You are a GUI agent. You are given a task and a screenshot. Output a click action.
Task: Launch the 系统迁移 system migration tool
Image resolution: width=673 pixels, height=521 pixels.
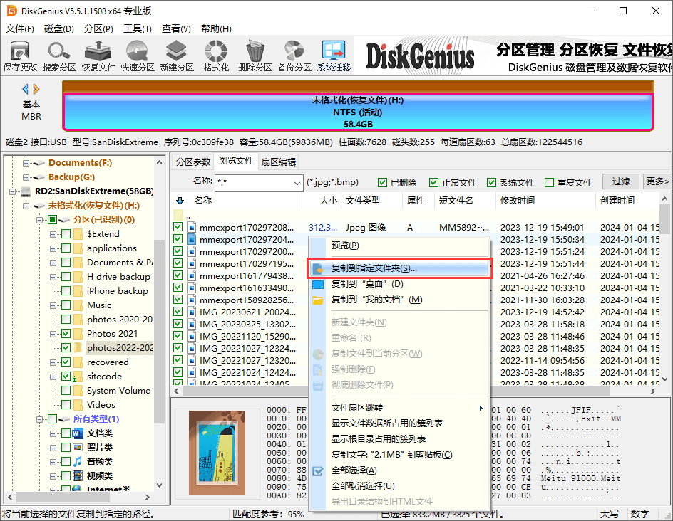pyautogui.click(x=334, y=56)
